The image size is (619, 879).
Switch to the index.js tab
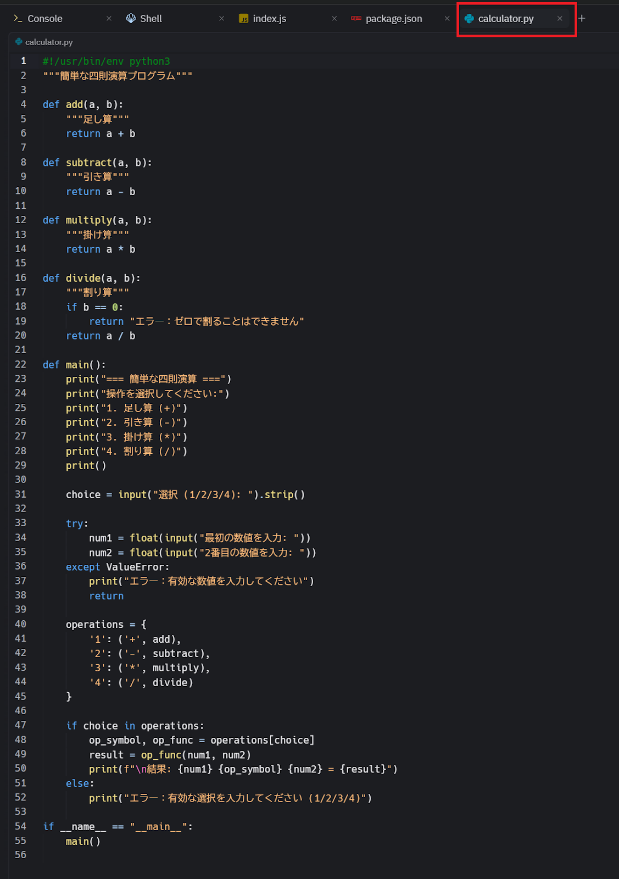point(269,19)
